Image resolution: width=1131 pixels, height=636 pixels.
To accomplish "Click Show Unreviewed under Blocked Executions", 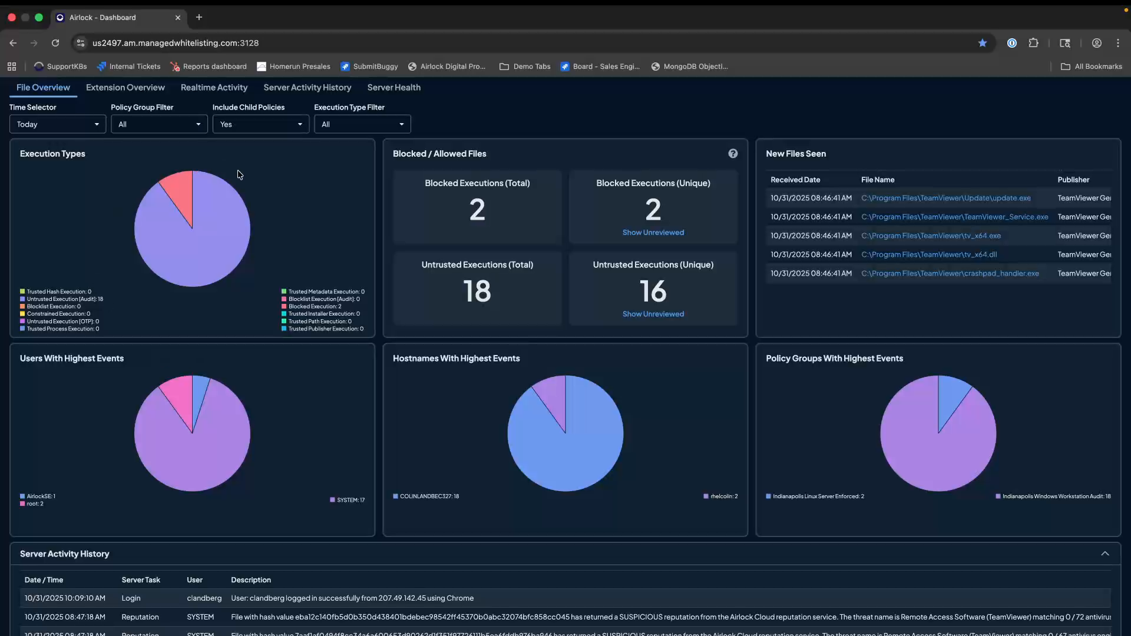I will pyautogui.click(x=653, y=232).
